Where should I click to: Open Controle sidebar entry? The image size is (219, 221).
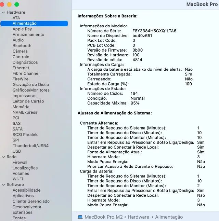click(x=21, y=57)
